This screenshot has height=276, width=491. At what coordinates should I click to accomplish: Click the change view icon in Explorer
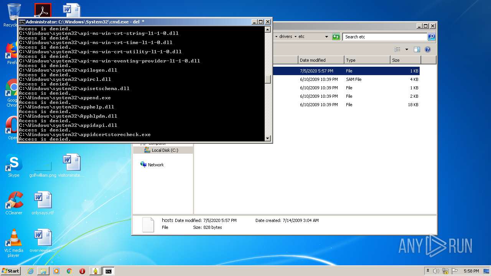397,49
